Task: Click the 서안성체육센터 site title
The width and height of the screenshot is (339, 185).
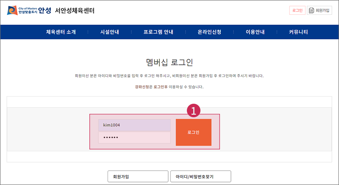Action: (x=75, y=10)
